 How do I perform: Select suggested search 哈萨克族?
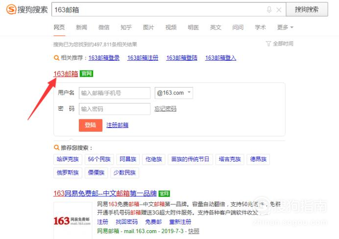[x=68, y=160]
